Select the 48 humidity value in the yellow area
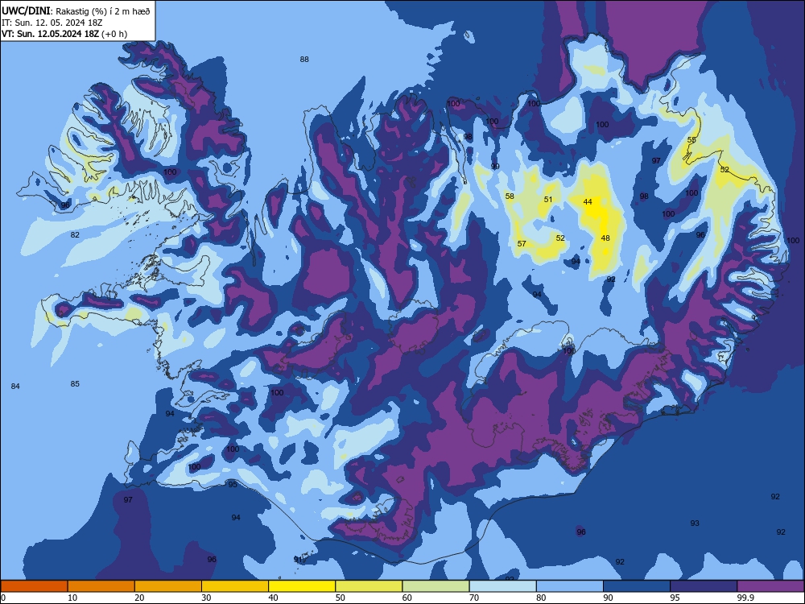805x604 pixels. click(x=605, y=238)
